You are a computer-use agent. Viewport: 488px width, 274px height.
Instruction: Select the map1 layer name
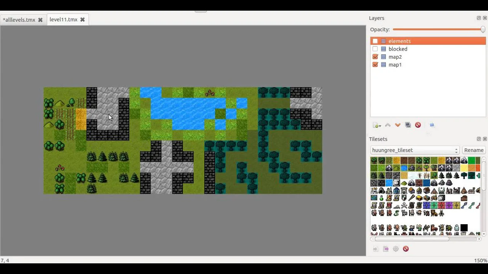click(395, 65)
